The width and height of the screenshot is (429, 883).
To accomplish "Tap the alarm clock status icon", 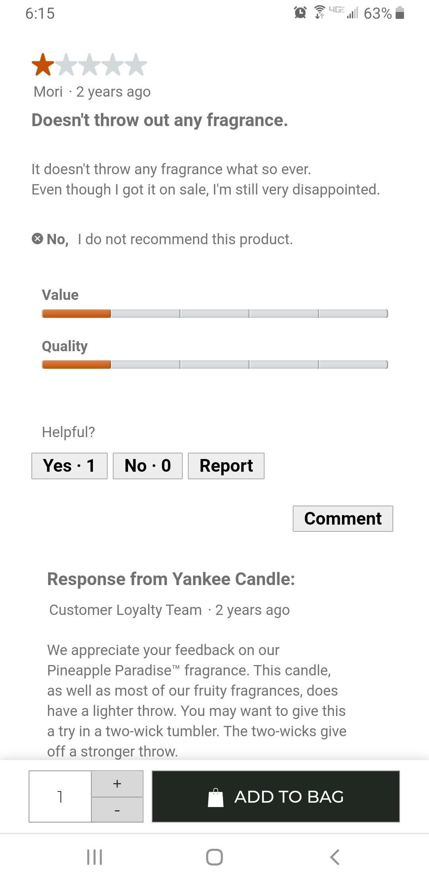I will coord(300,13).
